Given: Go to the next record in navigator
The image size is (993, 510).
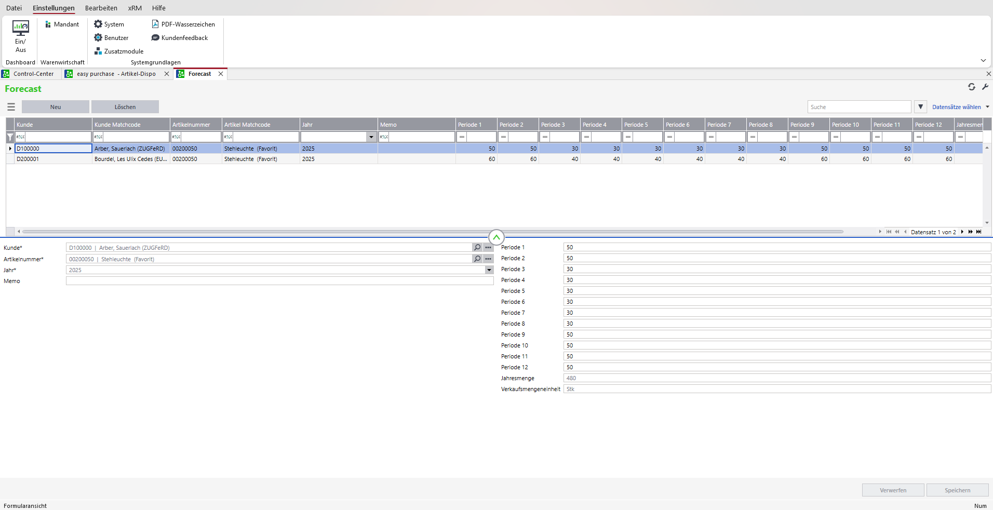Looking at the screenshot, I should (962, 232).
